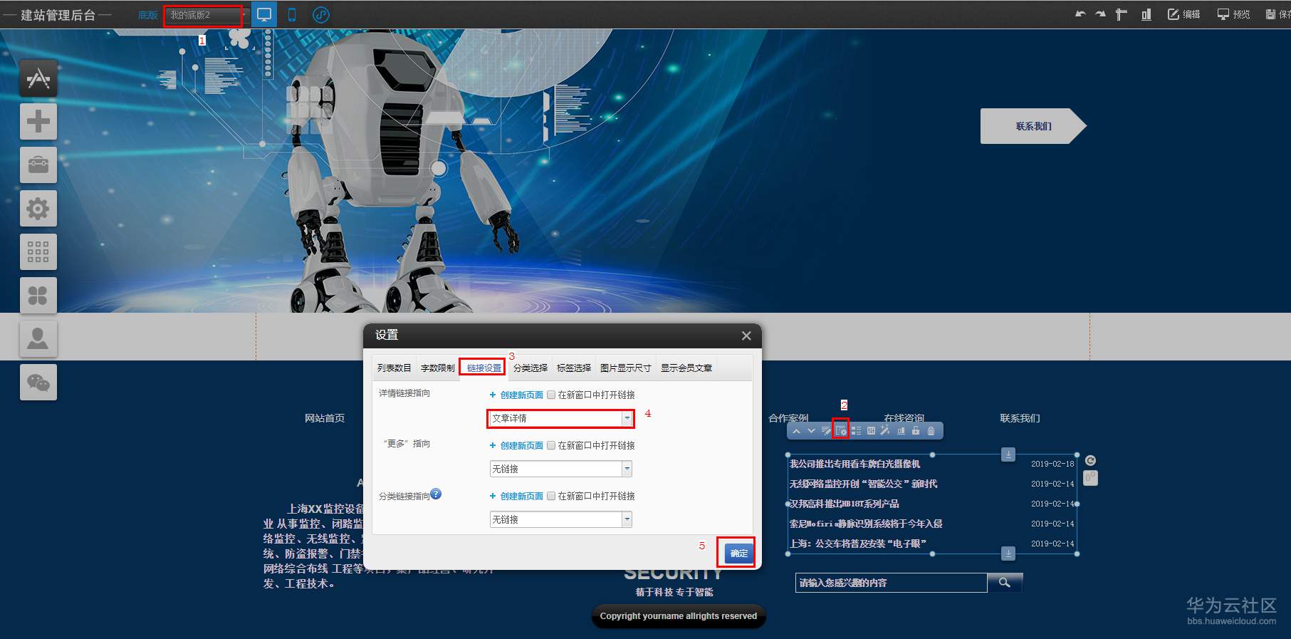
Task: Open the toolbox briefcase sidebar icon
Action: coord(38,165)
